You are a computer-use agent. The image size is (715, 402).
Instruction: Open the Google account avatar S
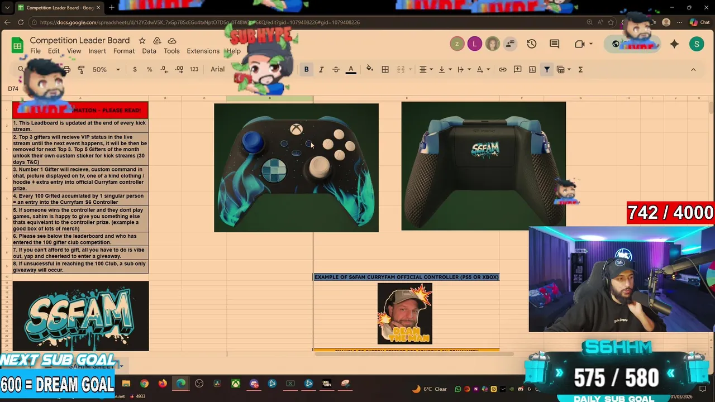(697, 44)
